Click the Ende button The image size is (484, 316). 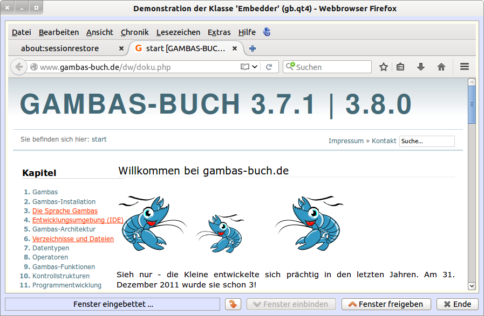click(x=458, y=304)
